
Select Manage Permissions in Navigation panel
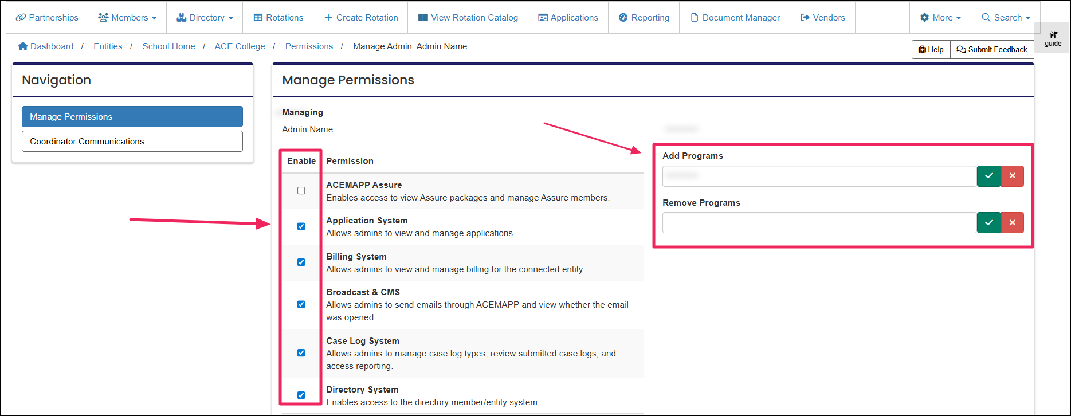click(x=132, y=116)
